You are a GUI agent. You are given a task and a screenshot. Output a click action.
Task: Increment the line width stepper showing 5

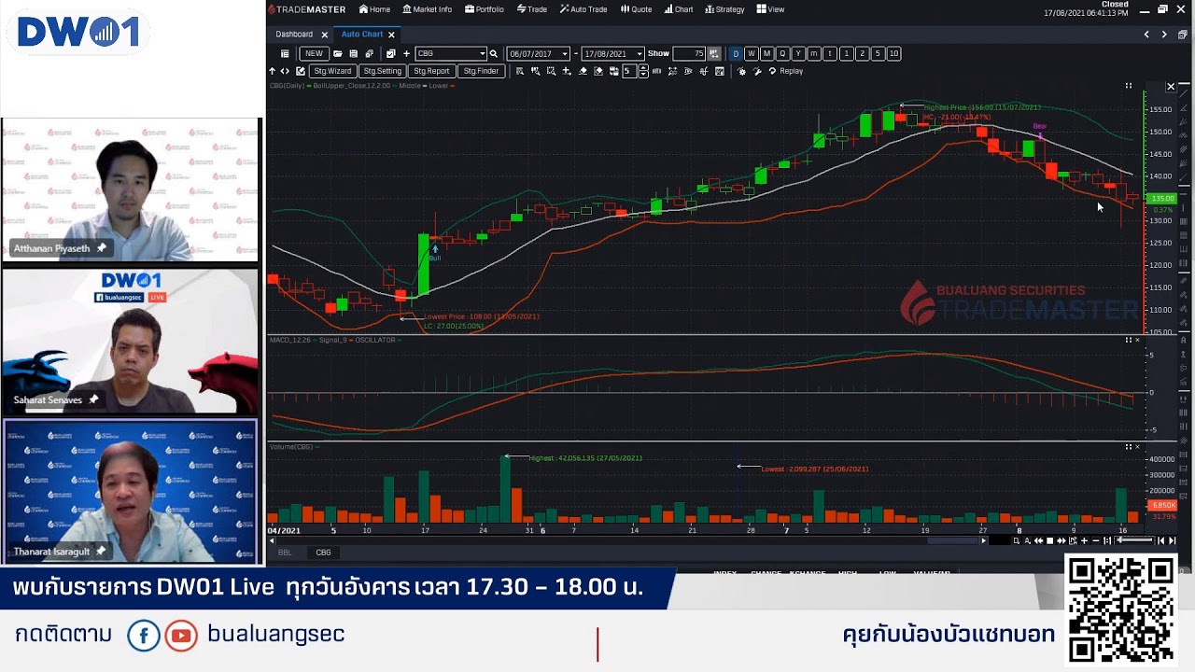coord(643,68)
